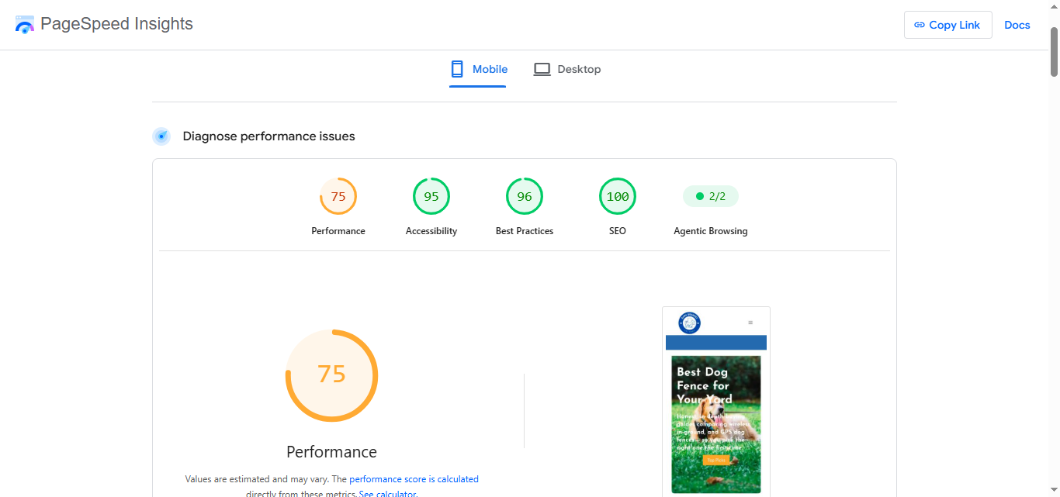Viewport: 1060px width, 497px height.
Task: Click the orange button in page preview
Action: point(715,461)
